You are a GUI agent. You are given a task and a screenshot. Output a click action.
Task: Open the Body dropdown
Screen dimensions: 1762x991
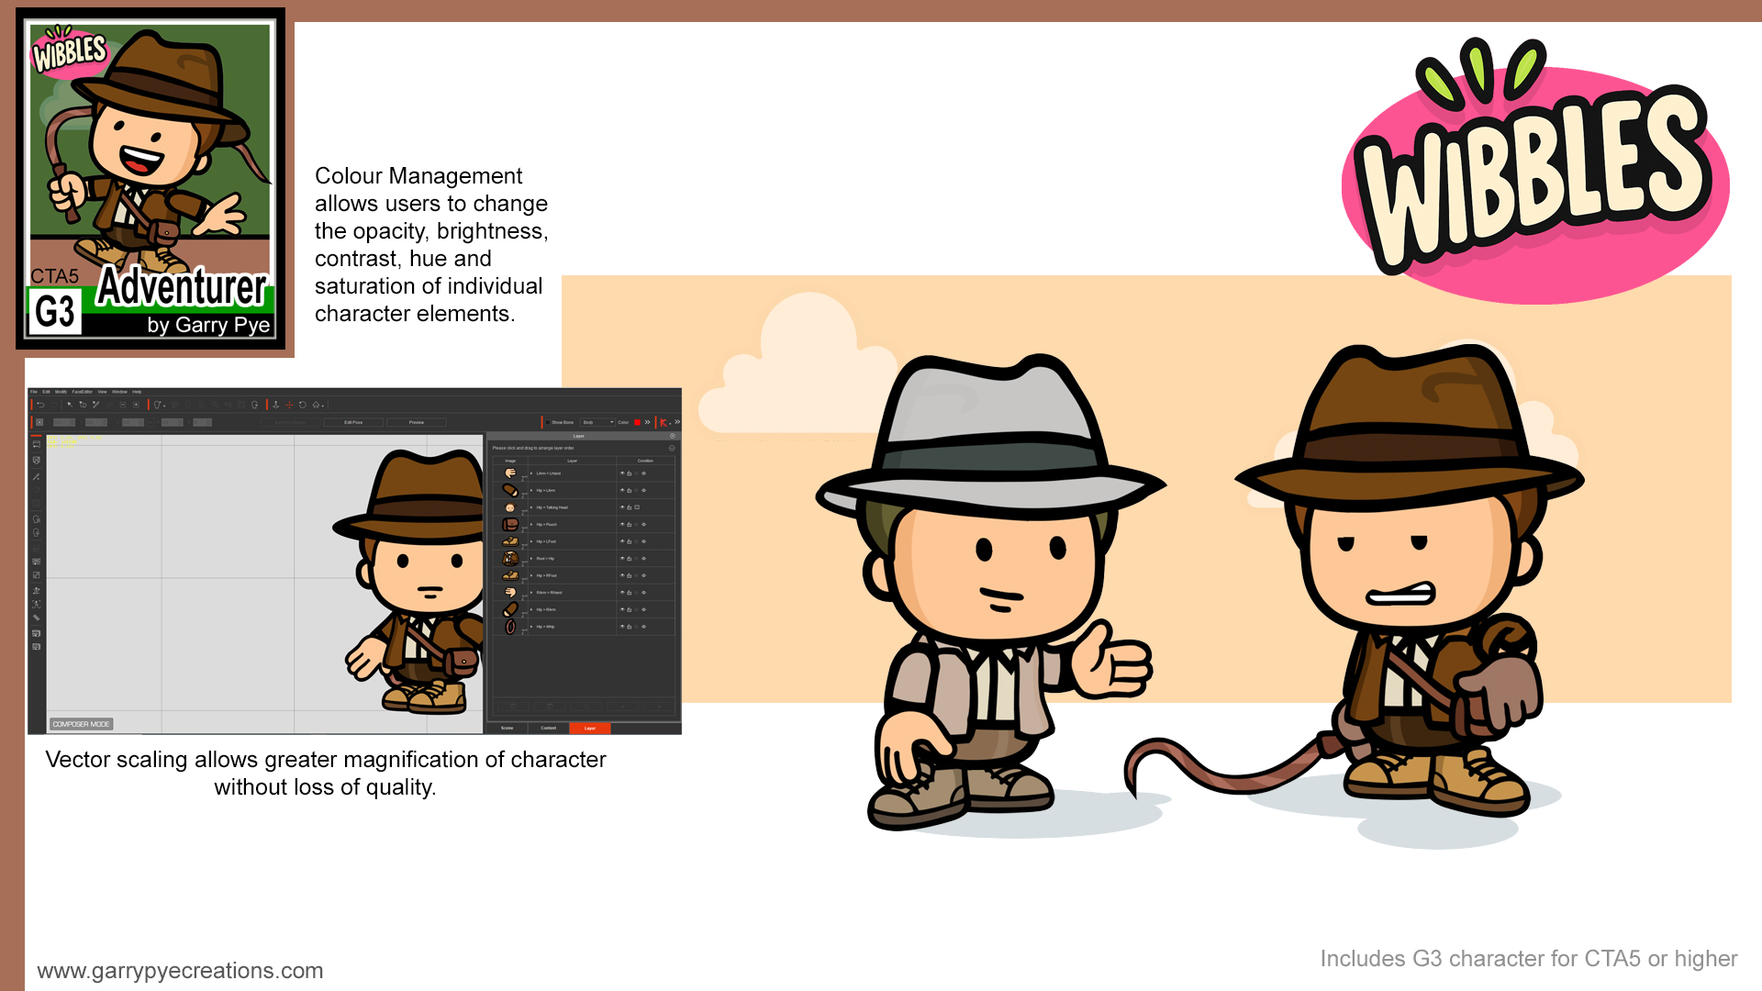[x=597, y=422]
